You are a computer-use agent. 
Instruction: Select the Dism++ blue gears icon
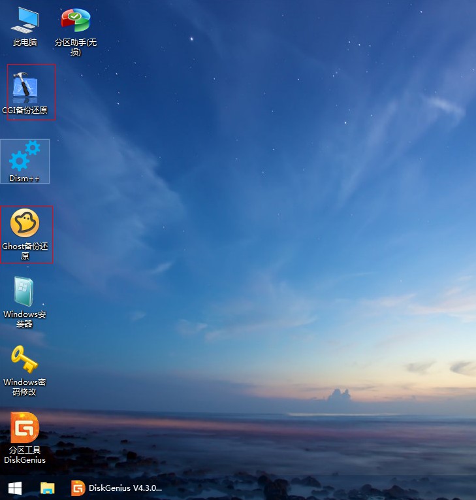click(x=25, y=156)
